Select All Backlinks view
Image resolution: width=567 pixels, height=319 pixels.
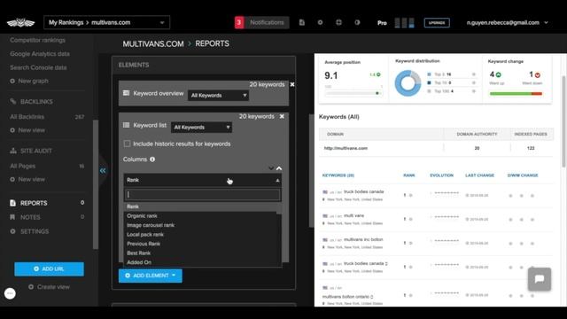point(27,117)
